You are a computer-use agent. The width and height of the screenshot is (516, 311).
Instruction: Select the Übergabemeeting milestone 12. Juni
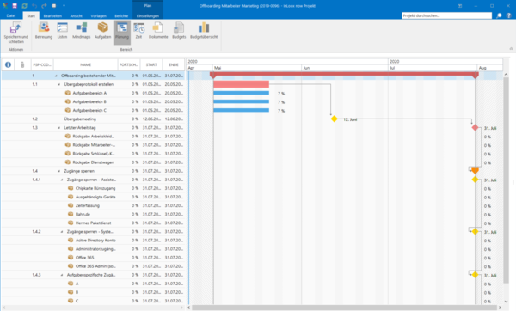[x=334, y=119]
